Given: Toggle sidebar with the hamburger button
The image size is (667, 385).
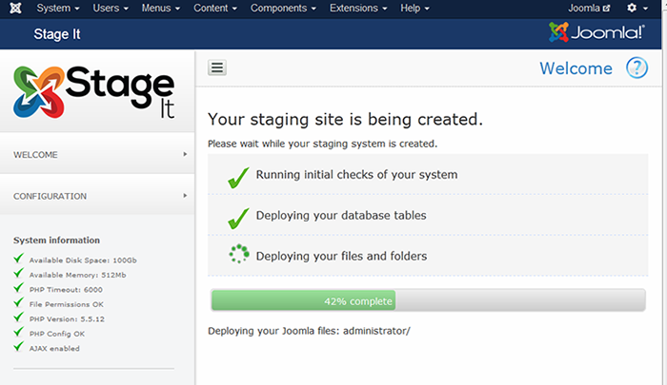Looking at the screenshot, I should click(217, 67).
